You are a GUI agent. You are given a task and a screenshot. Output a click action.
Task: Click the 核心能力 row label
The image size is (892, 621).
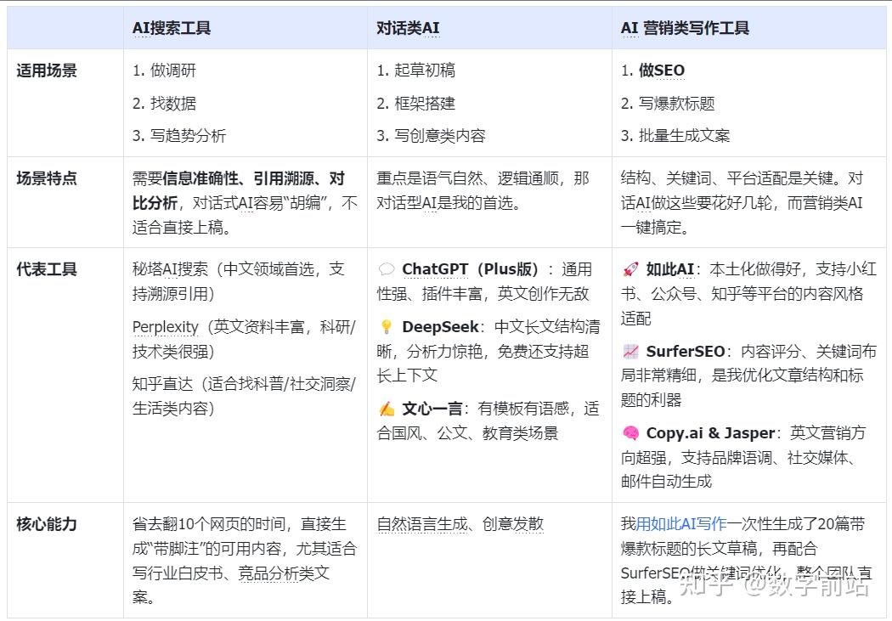pyautogui.click(x=47, y=524)
